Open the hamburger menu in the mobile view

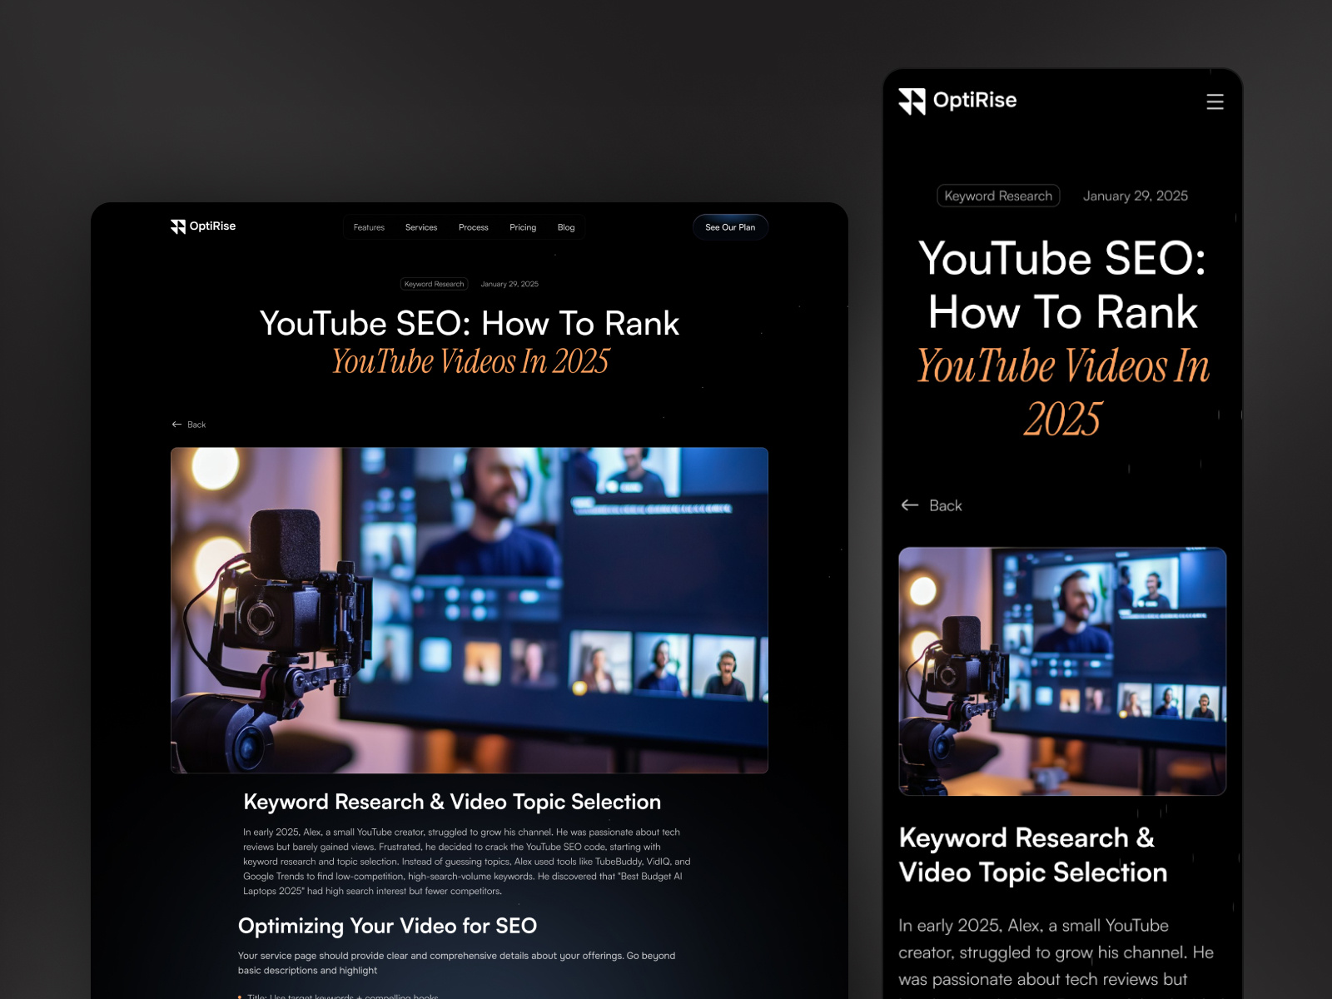pos(1215,102)
